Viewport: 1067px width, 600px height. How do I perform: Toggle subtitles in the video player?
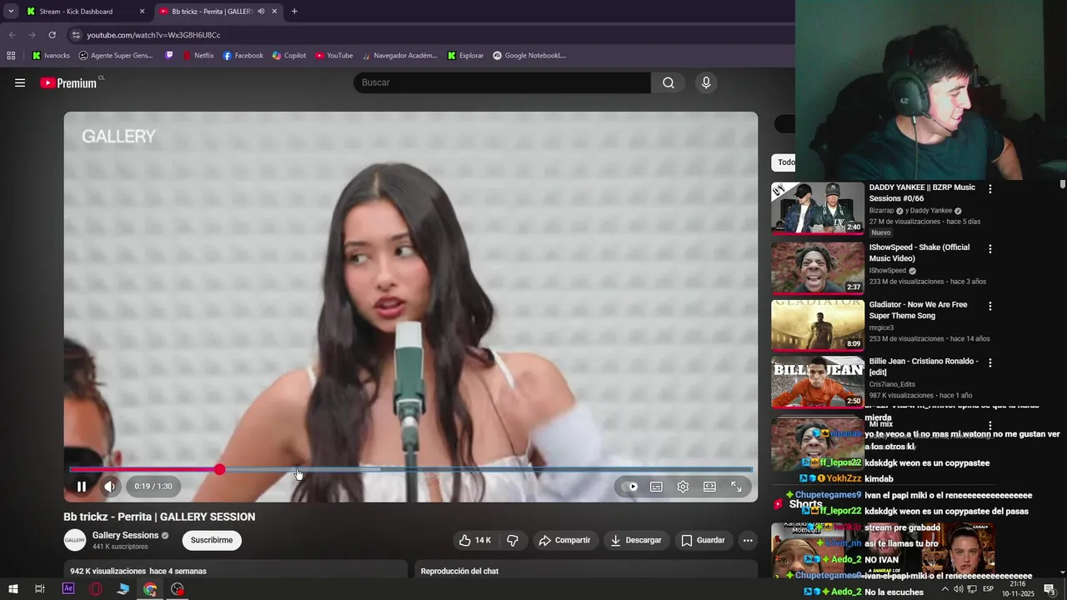(x=657, y=487)
